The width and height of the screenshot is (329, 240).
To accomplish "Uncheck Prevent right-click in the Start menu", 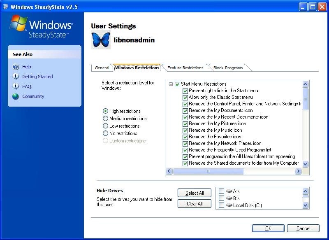I will tap(185, 91).
